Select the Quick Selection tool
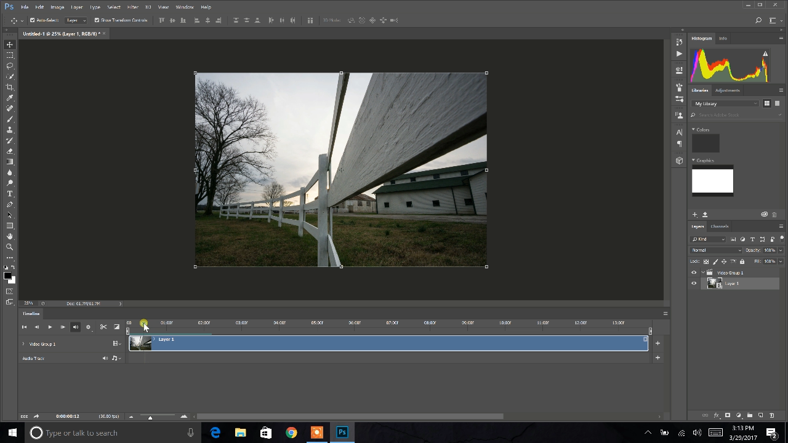The image size is (788, 443). point(10,76)
